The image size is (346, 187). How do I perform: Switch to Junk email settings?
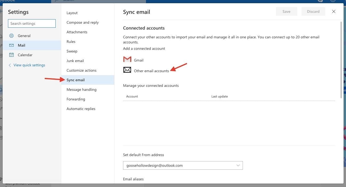[x=75, y=60]
